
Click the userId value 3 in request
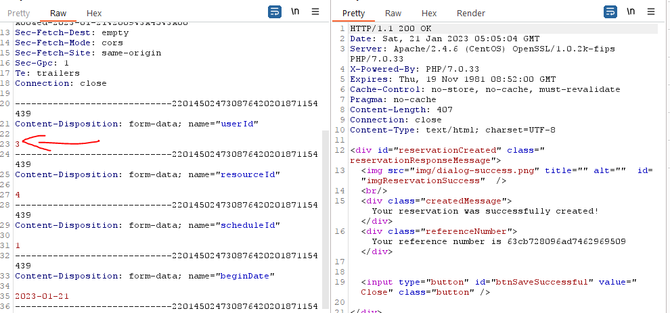18,143
